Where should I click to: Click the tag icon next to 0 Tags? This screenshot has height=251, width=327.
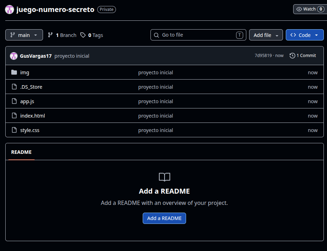pyautogui.click(x=83, y=35)
